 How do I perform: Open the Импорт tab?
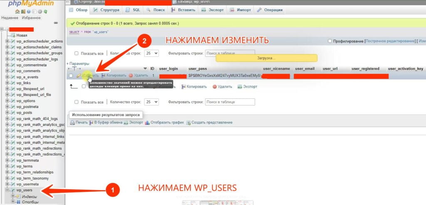(240, 10)
